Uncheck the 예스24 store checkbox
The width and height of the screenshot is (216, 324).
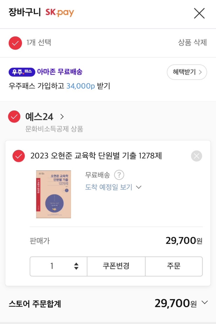coord(14,117)
